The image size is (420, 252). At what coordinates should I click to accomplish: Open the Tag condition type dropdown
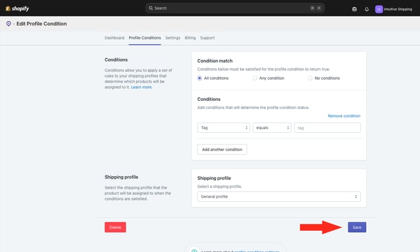coord(224,128)
